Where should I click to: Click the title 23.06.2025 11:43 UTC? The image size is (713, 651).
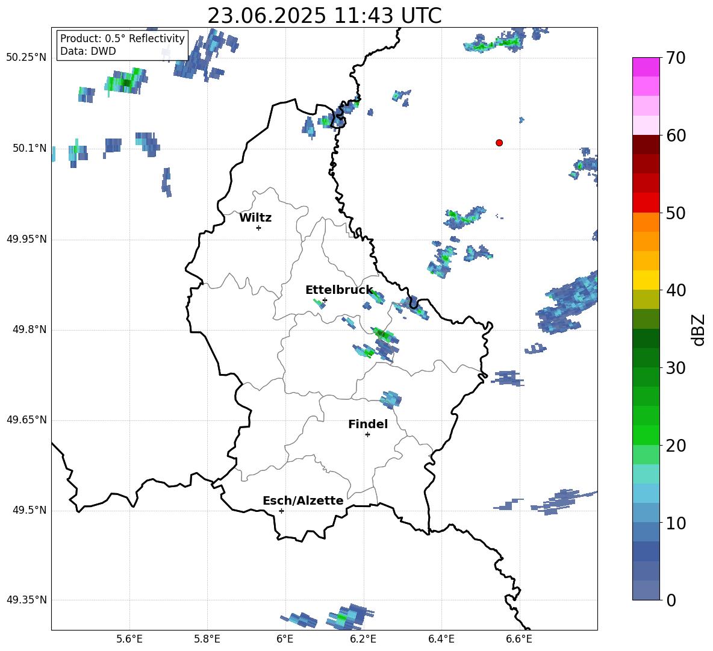pyautogui.click(x=325, y=16)
